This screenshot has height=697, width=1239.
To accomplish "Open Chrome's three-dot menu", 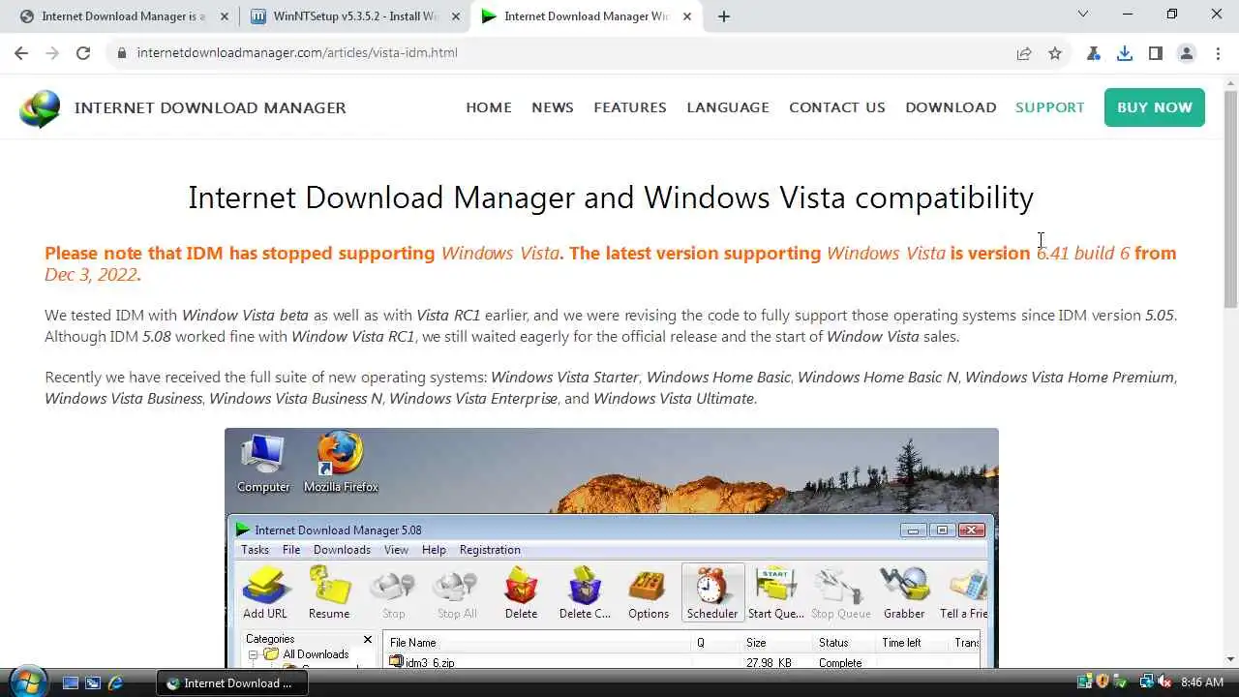I will (x=1218, y=53).
